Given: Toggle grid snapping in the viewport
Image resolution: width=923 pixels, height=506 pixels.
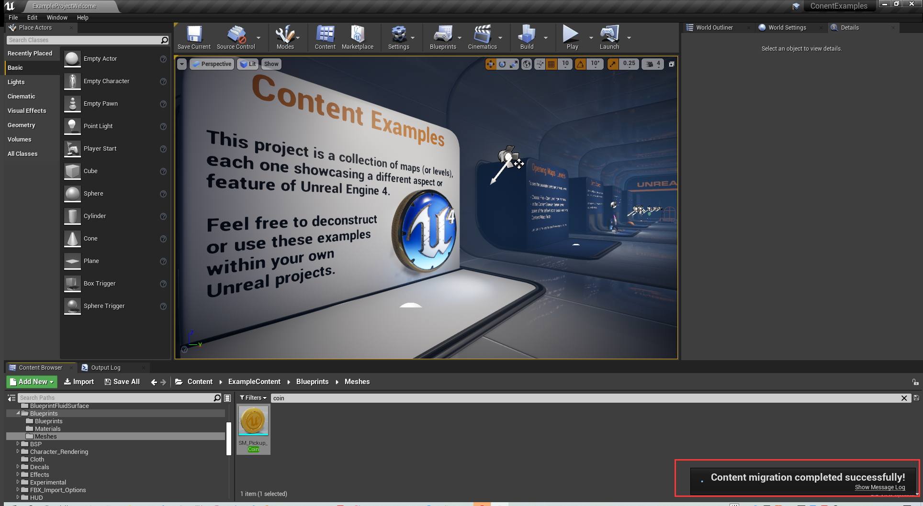Looking at the screenshot, I should (x=551, y=64).
